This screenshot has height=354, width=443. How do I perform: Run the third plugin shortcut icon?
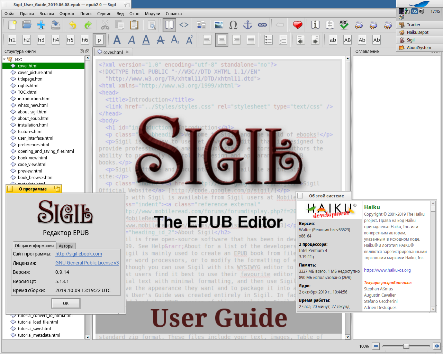[x=388, y=25]
